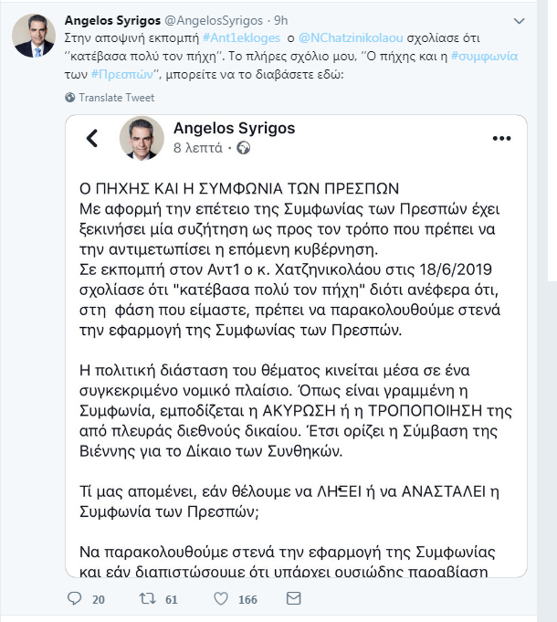Click the embedded post's profile photo
This screenshot has height=622, width=557.
click(142, 138)
